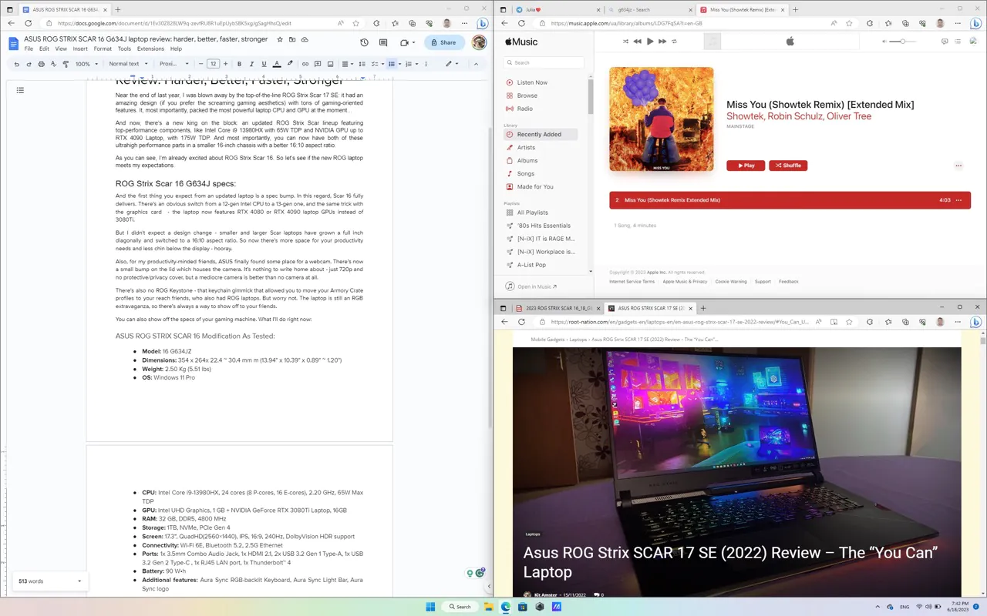Click the Apple Music search field
Screen dimensions: 987x616
coord(544,62)
